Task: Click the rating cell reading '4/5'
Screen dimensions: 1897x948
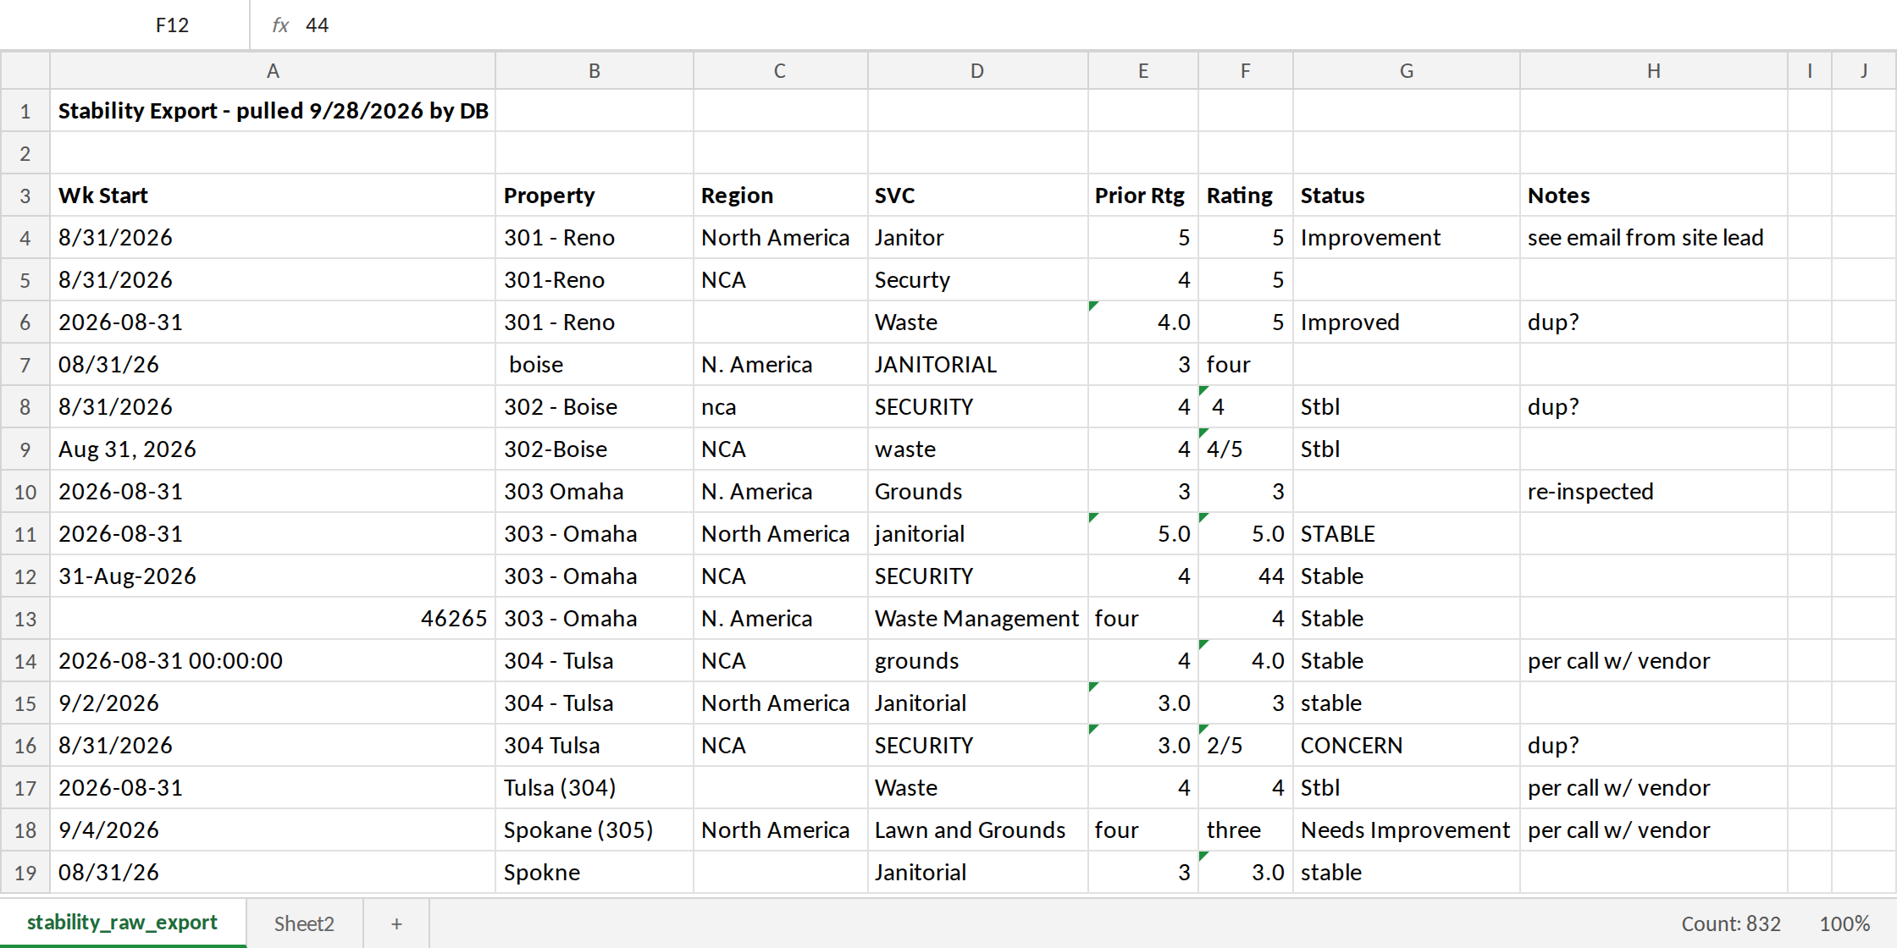Action: pyautogui.click(x=1246, y=449)
